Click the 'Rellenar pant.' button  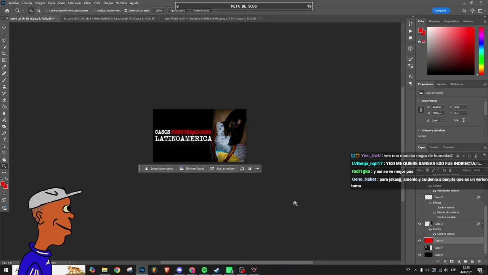202,11
